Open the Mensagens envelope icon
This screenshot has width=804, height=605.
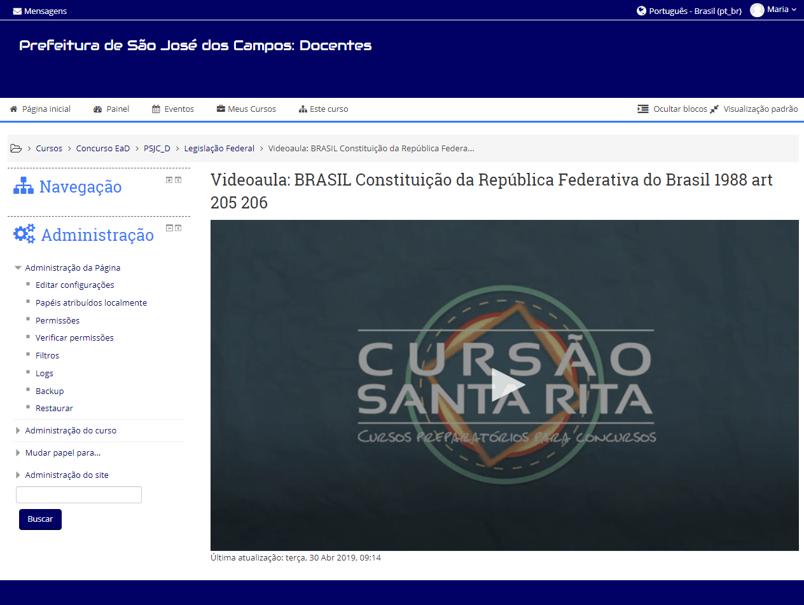point(17,11)
